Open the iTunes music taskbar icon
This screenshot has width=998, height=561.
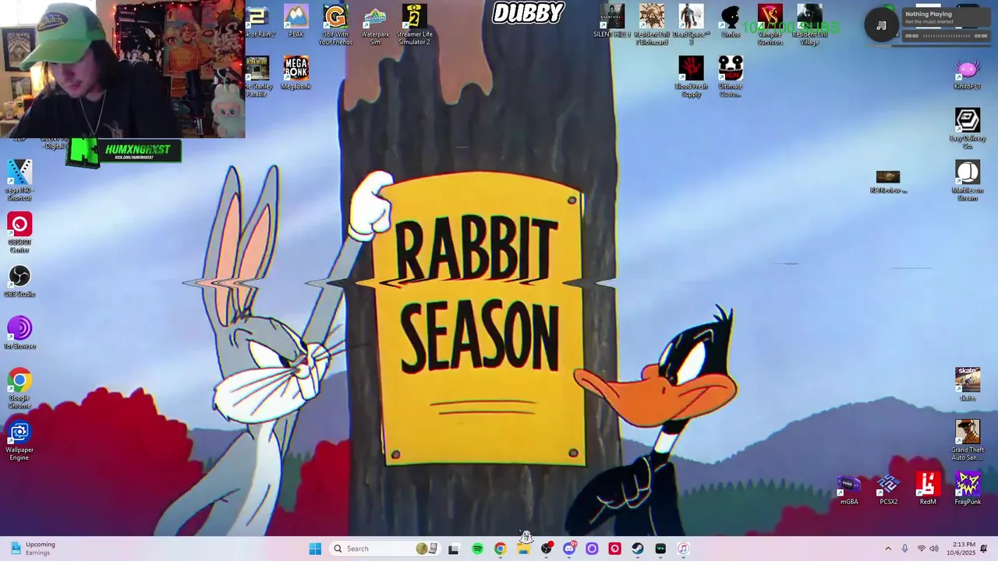pos(683,549)
